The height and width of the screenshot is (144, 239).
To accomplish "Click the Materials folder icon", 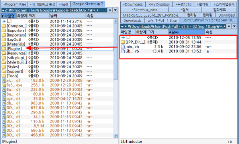I will [x=4, y=44].
